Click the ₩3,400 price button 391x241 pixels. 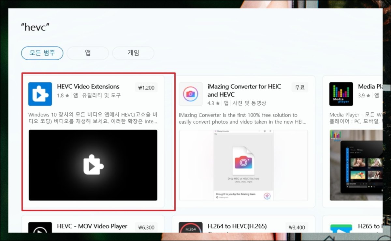point(297,227)
